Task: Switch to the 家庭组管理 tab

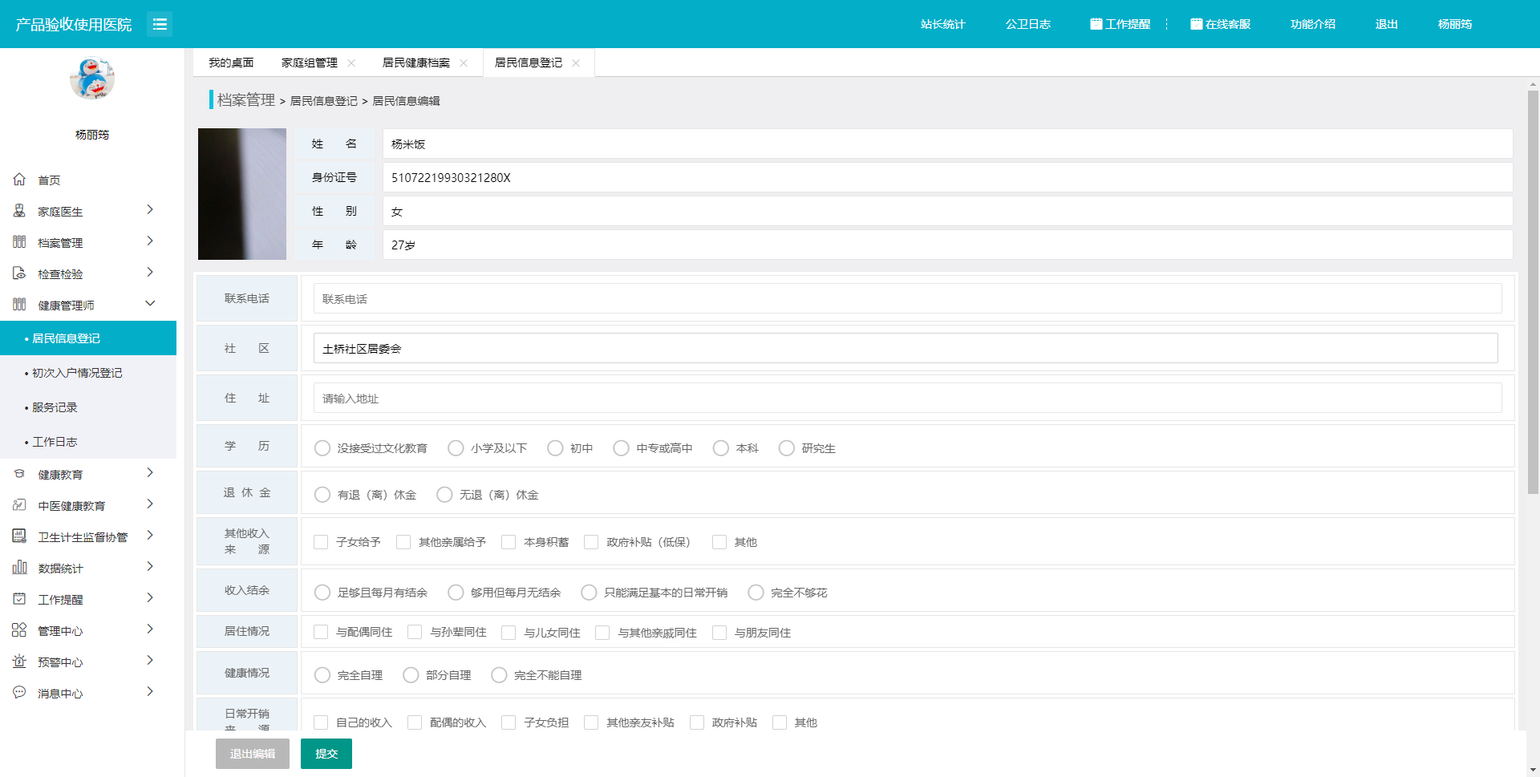Action: (309, 63)
